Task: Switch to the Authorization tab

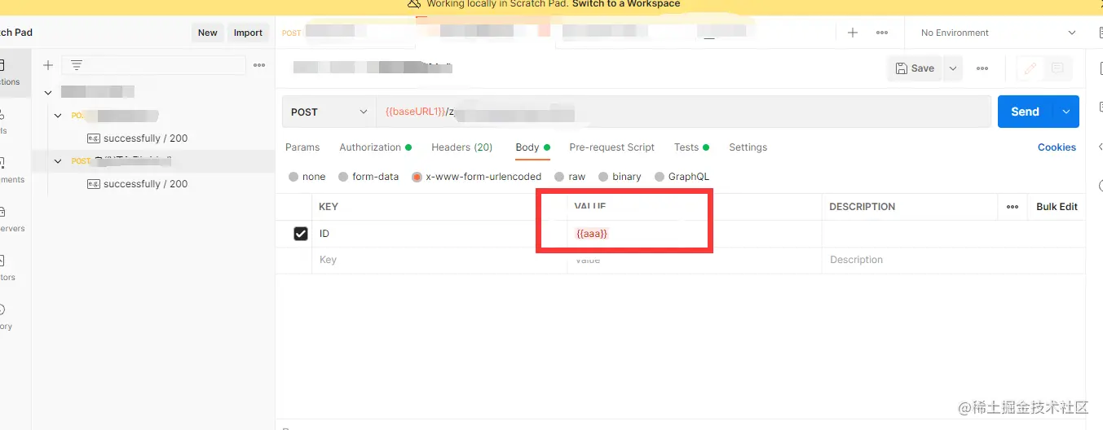Action: [x=375, y=147]
